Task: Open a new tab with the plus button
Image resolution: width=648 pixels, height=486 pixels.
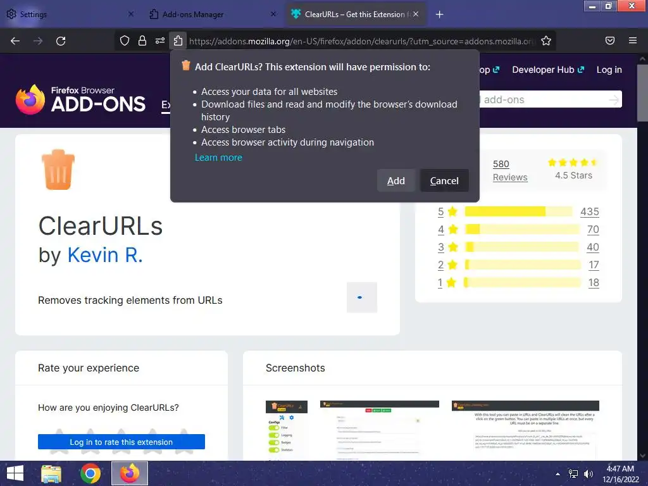Action: click(x=439, y=15)
